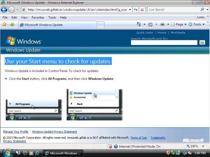210x157 pixels.
Task: Click the Forward navigation arrow button
Action: pyautogui.click(x=12, y=10)
